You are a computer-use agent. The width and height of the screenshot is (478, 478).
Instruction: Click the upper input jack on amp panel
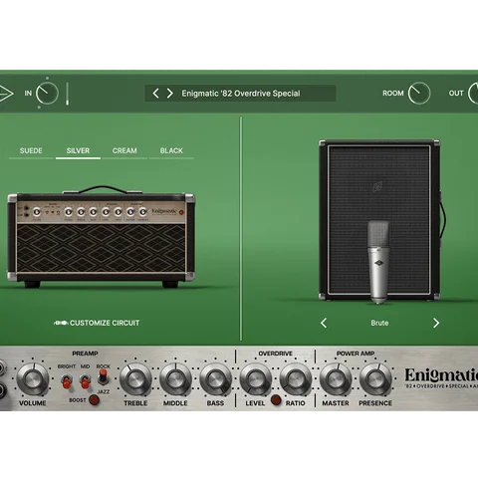pyautogui.click(x=2, y=367)
